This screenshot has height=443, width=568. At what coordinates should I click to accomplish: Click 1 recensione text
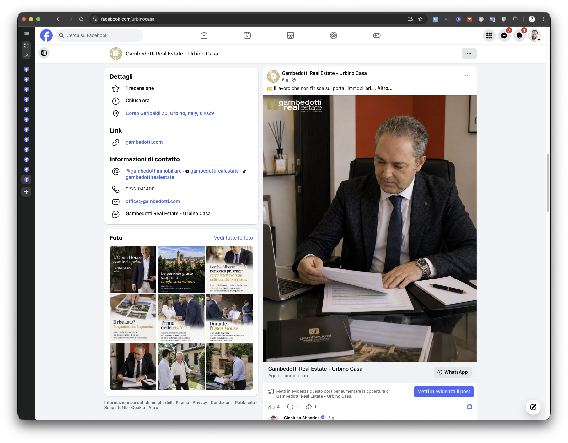point(140,88)
